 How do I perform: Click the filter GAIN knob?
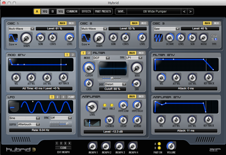(x=89, y=83)
